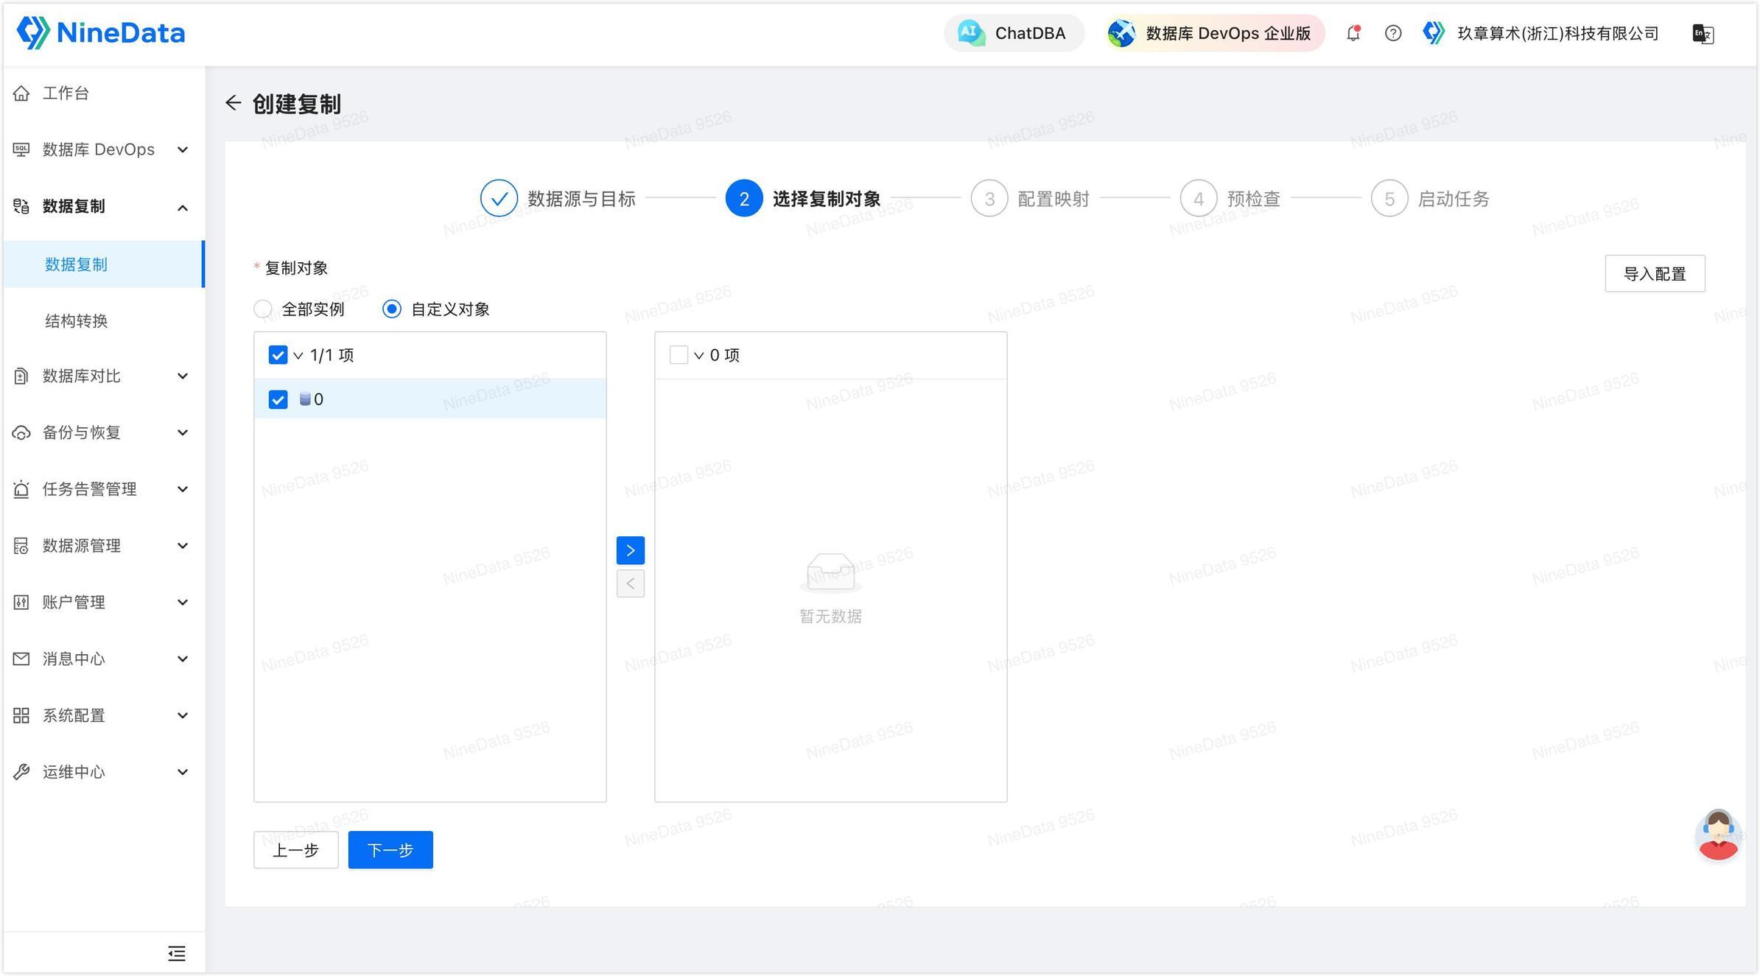Uncheck the database 0 checkbox
Screen dimensions: 1760x976
tap(278, 400)
